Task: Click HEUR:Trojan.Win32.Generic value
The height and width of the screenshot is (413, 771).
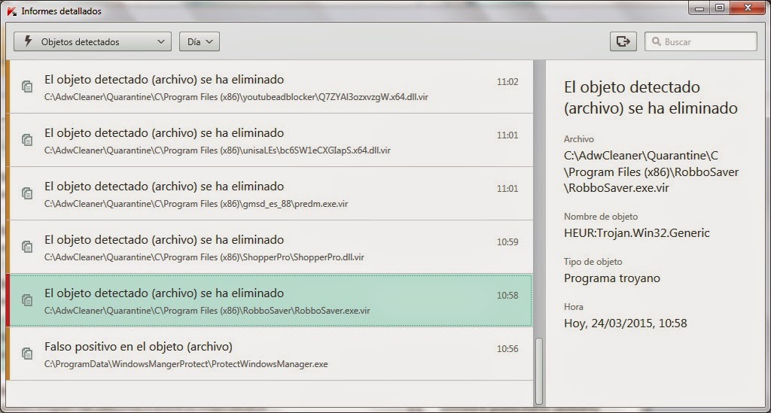Action: coord(637,232)
